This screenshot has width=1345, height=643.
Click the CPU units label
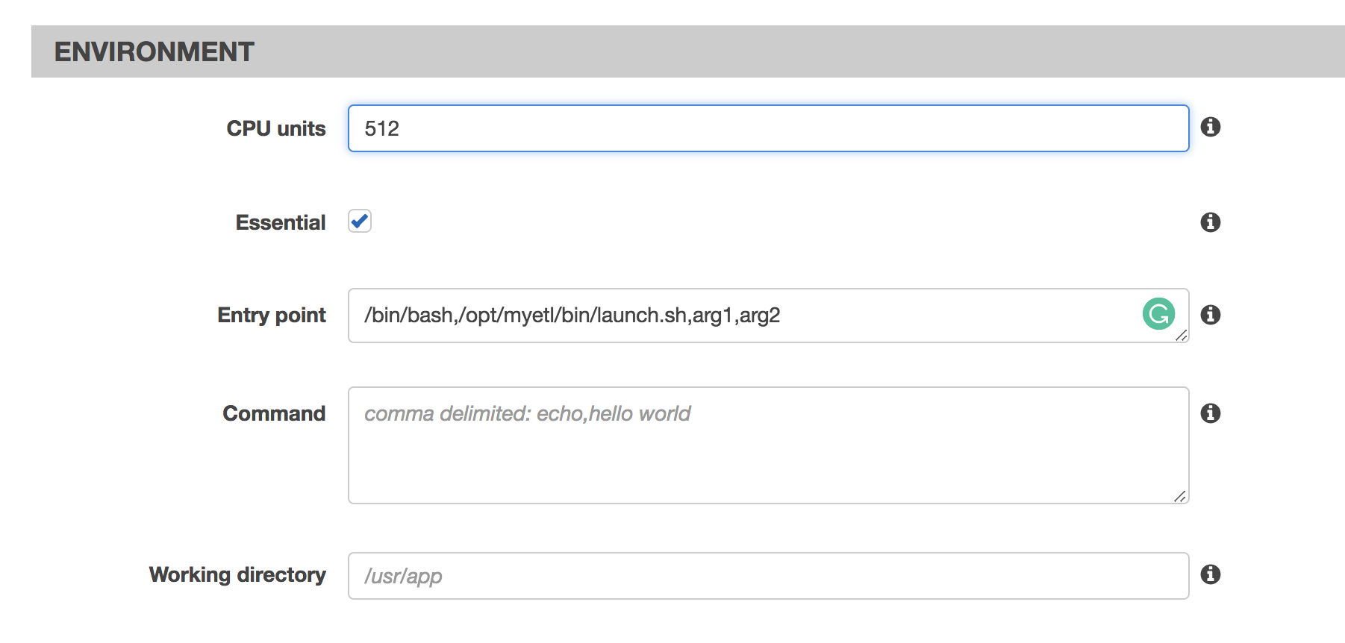[x=276, y=128]
